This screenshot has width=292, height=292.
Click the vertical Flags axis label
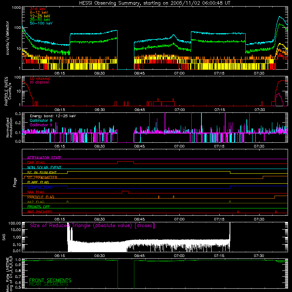(15, 182)
